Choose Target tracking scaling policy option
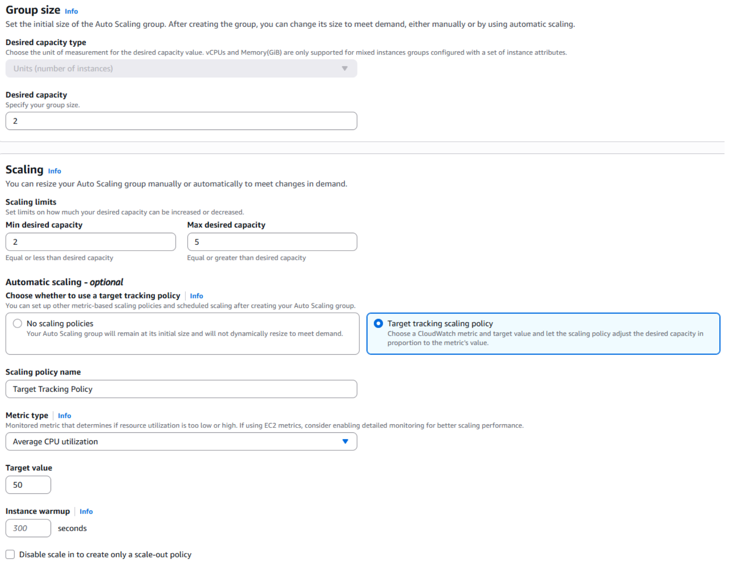 [x=378, y=323]
